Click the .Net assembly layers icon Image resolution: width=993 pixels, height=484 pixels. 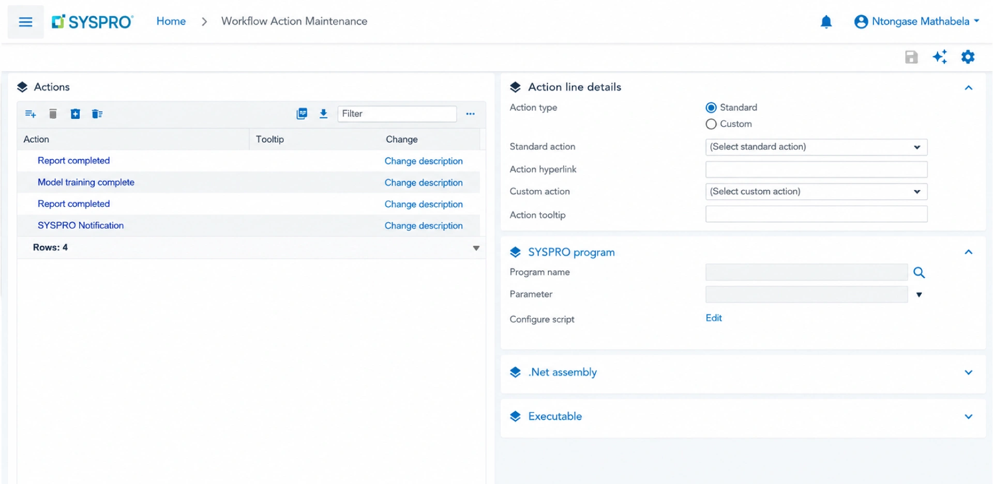pyautogui.click(x=515, y=372)
